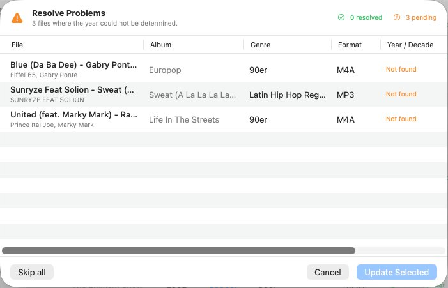Sort by the Year / Decade column header
The height and width of the screenshot is (288, 448).
(410, 45)
